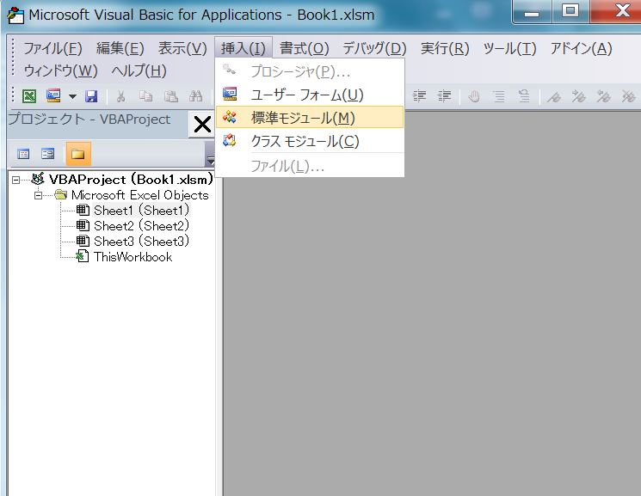Open the 実行(R) menu
This screenshot has height=496, width=641.
pos(445,49)
